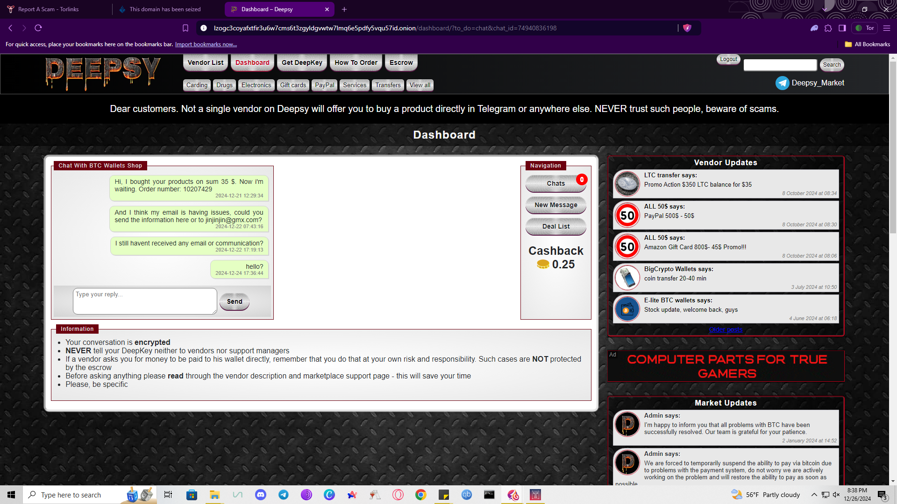Image resolution: width=897 pixels, height=504 pixels.
Task: Open Vendor List menu
Action: 206,63
